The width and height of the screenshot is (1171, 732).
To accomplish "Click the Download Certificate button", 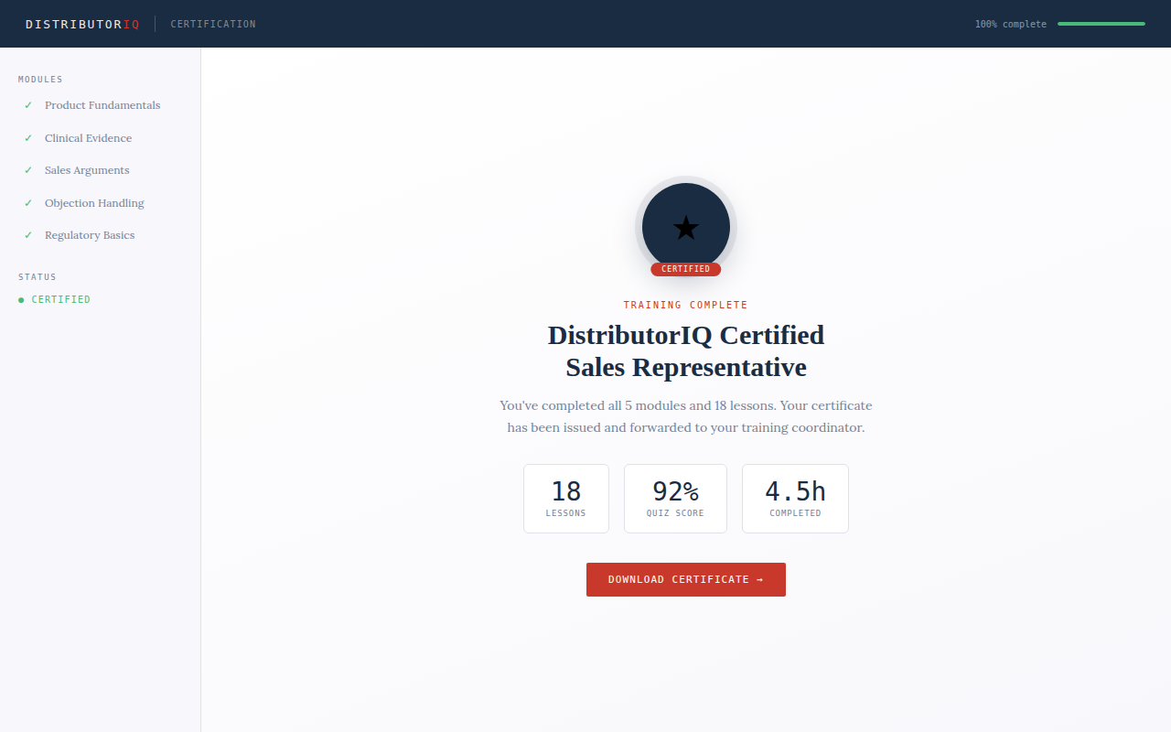I will 685,579.
